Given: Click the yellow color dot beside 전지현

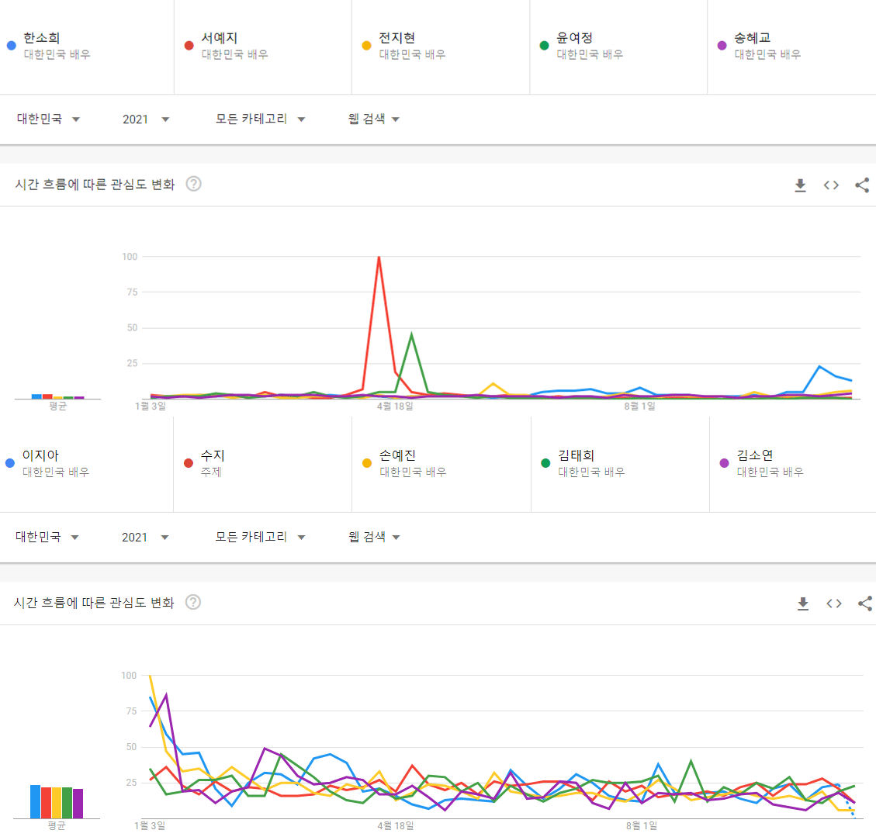Looking at the screenshot, I should click(x=366, y=46).
